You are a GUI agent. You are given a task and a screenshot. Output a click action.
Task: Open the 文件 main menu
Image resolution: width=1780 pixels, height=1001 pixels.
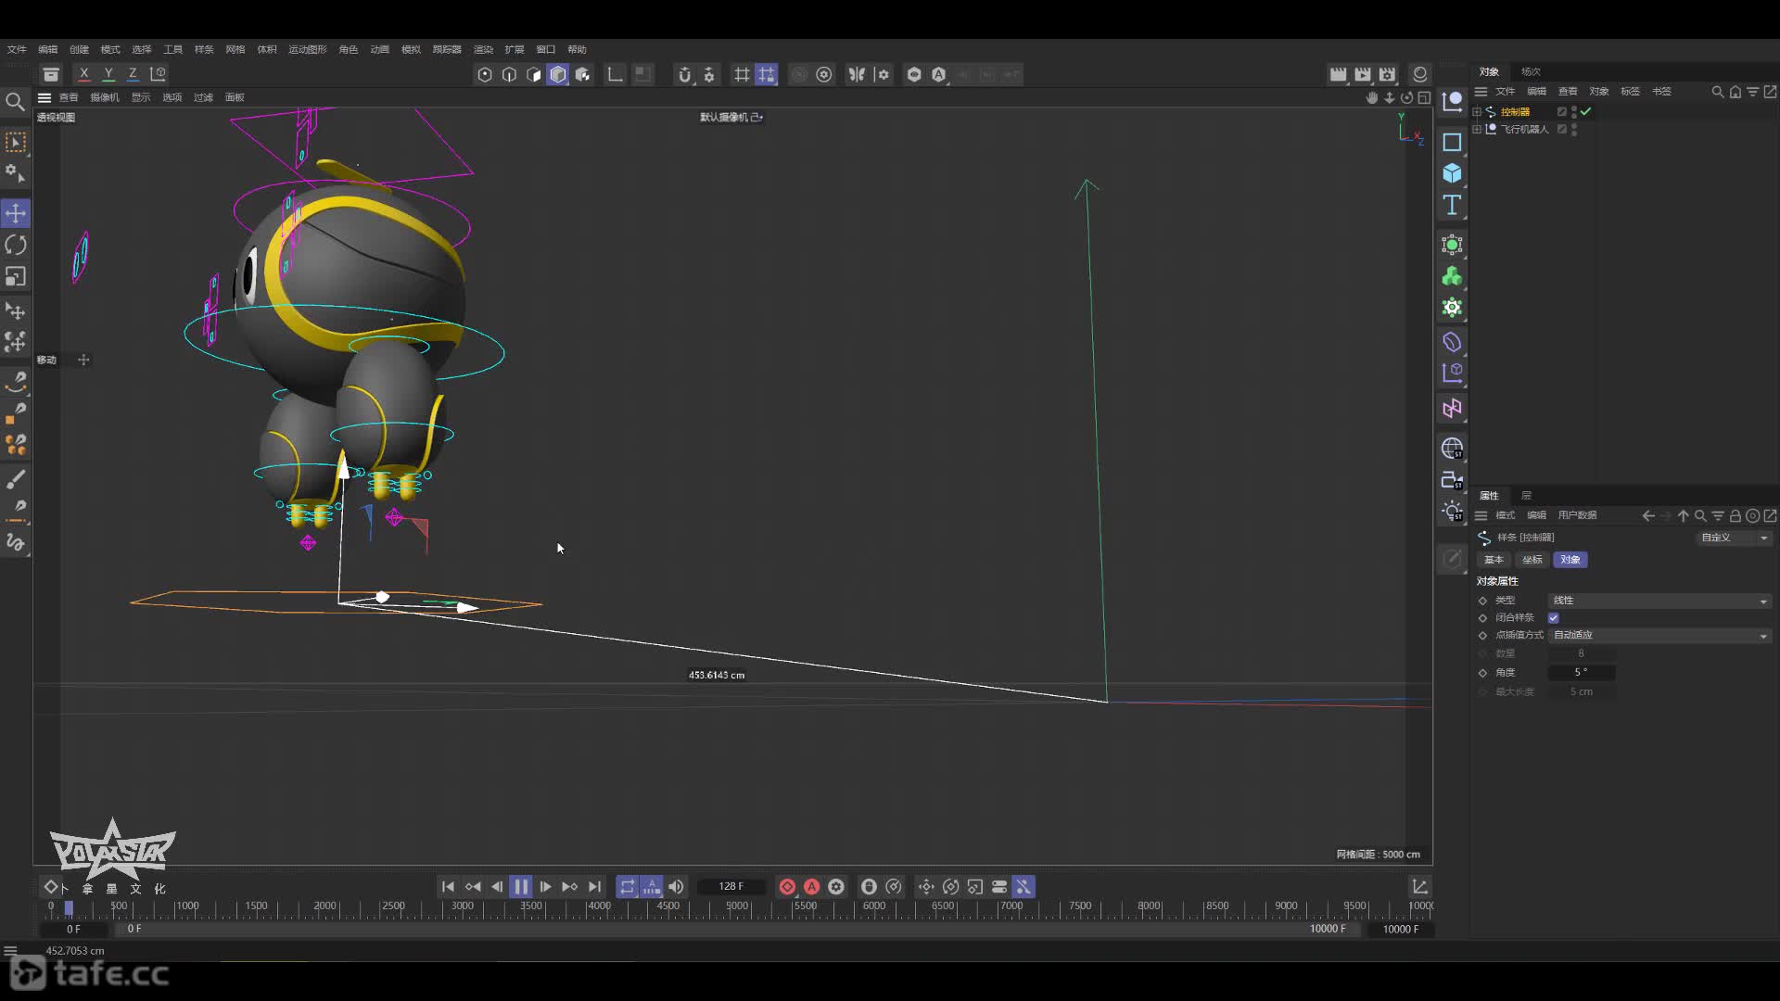point(17,49)
